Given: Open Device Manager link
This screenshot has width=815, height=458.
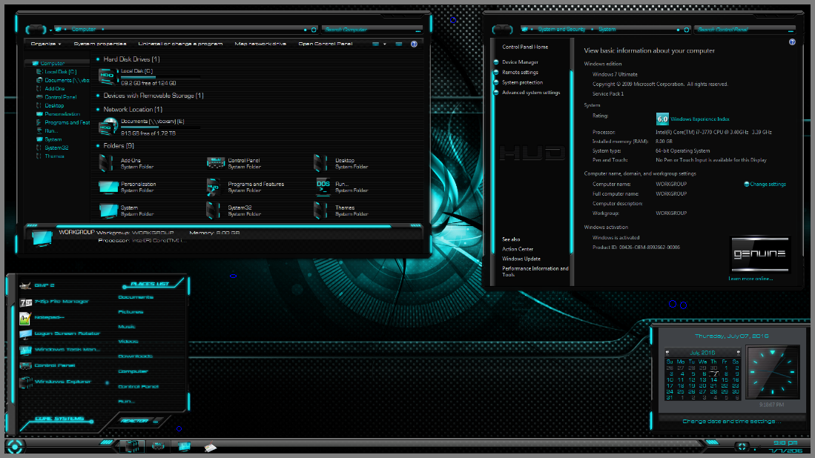Looking at the screenshot, I should (x=520, y=62).
